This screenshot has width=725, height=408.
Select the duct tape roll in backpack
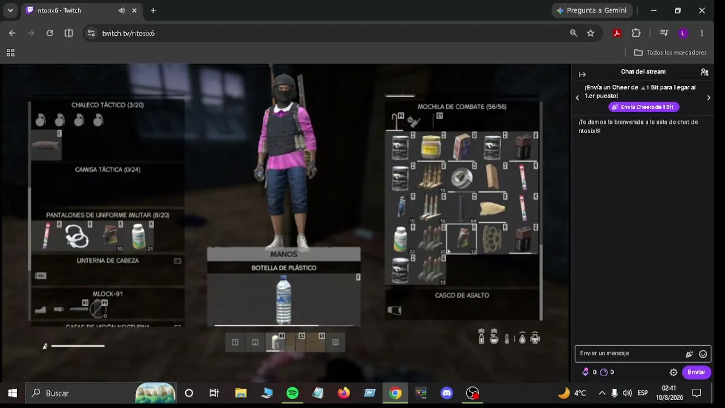462,178
